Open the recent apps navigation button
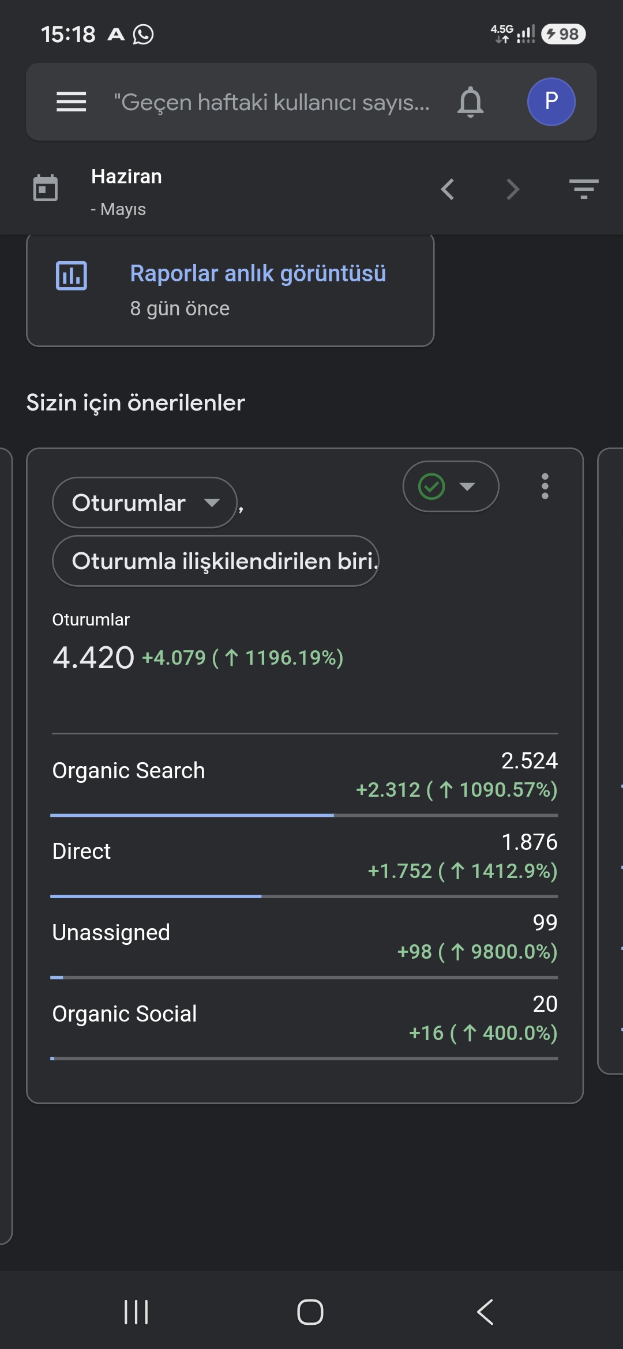Screen dimensions: 623x1349 tap(136, 1312)
